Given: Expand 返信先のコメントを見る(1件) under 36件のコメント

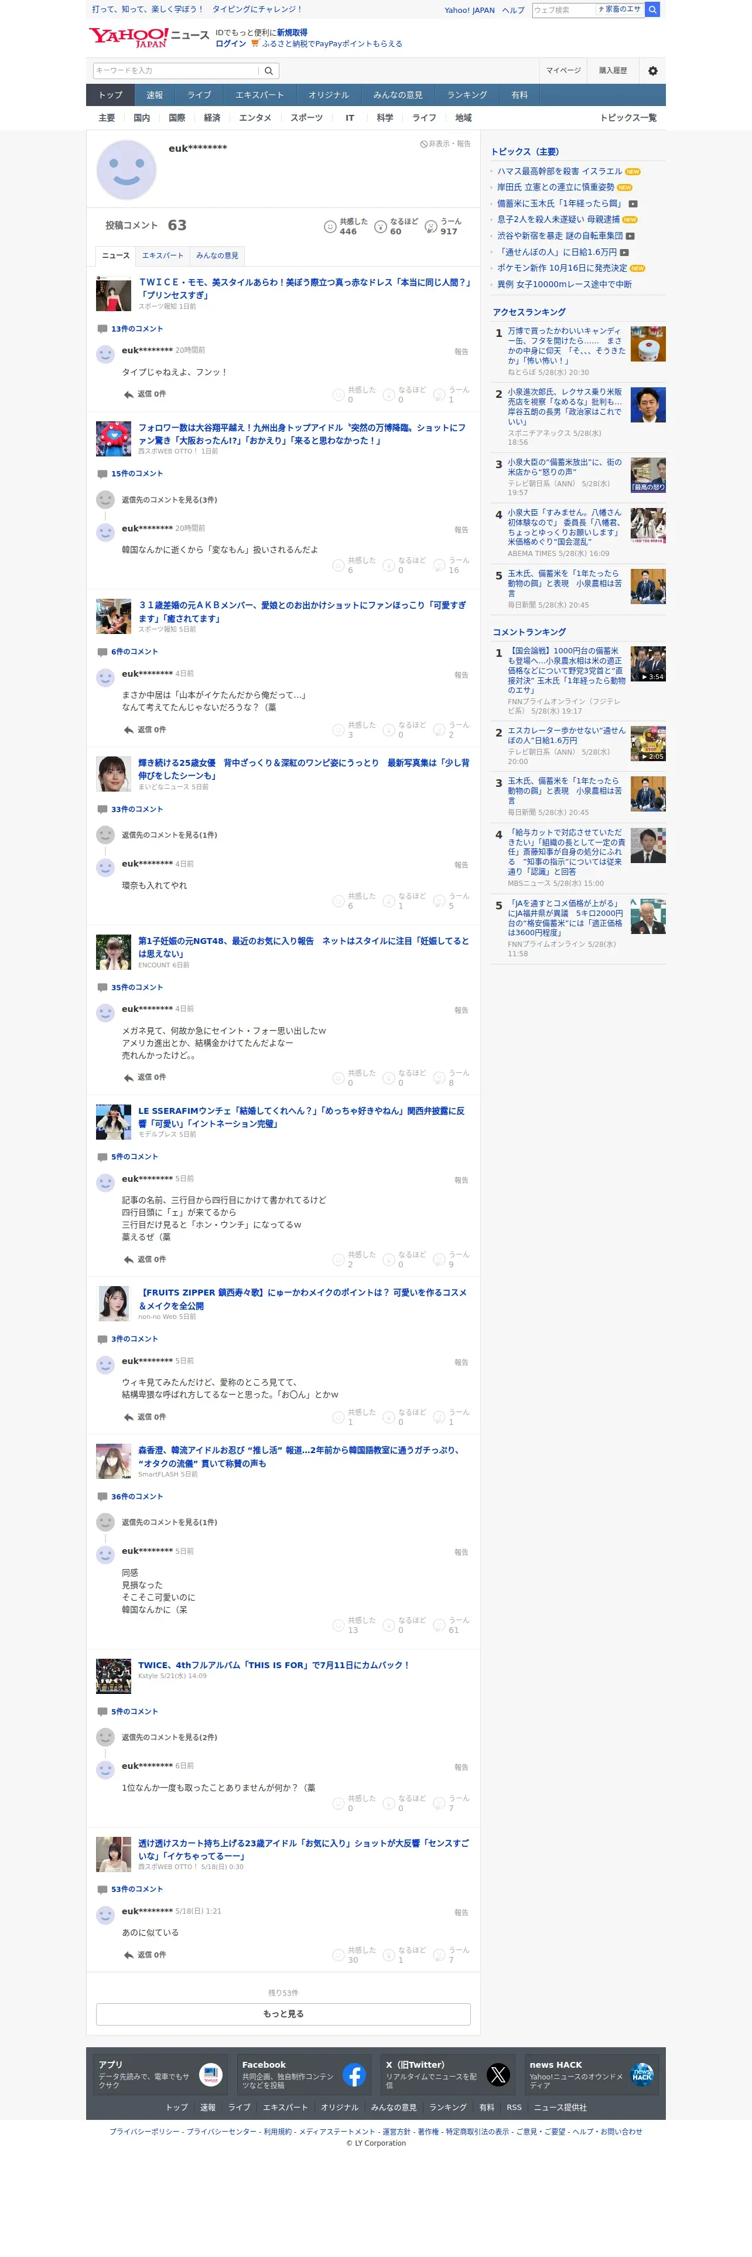Looking at the screenshot, I should 169,1523.
